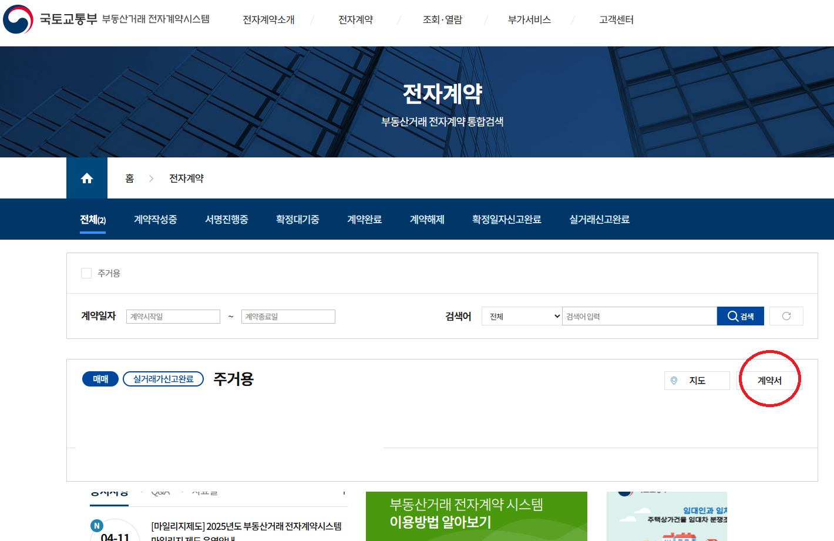Screen dimensions: 834x541
Task: Select the 계약해제 tab
Action: click(x=427, y=220)
